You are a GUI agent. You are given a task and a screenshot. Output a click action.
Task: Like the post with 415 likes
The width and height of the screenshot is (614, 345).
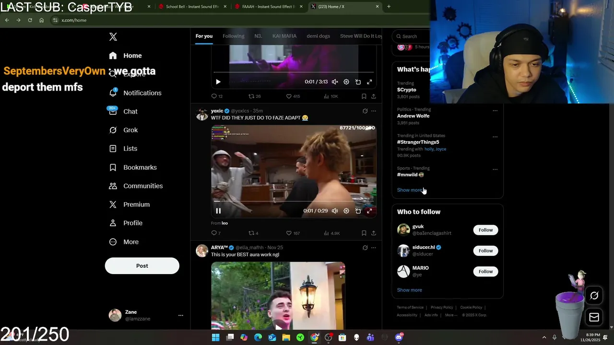point(293,96)
